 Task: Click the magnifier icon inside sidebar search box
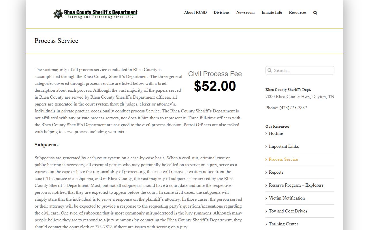[270, 70]
